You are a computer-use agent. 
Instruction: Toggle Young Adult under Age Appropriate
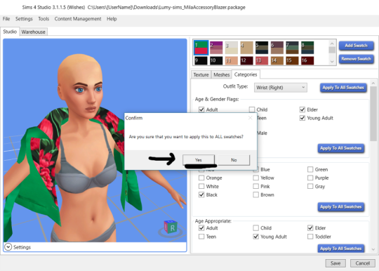click(255, 237)
